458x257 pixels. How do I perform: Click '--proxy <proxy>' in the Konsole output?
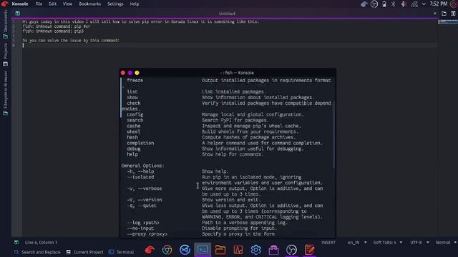coord(147,234)
